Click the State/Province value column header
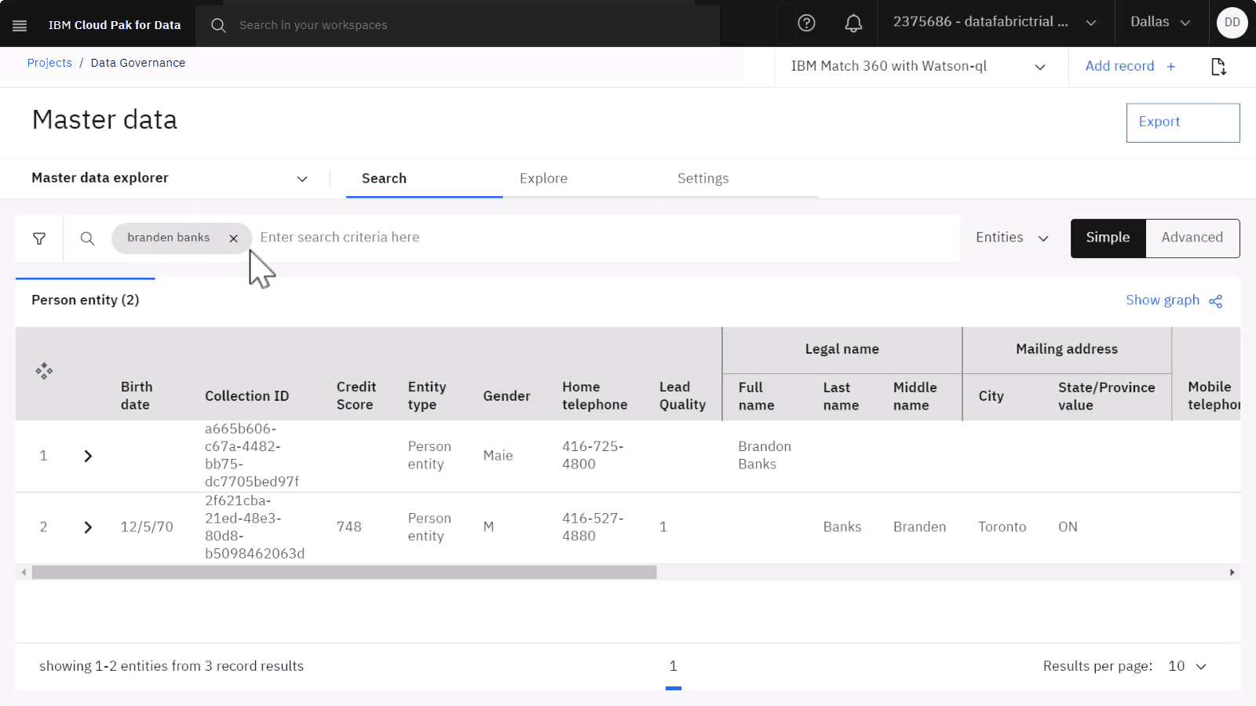The width and height of the screenshot is (1256, 706). 1106,396
